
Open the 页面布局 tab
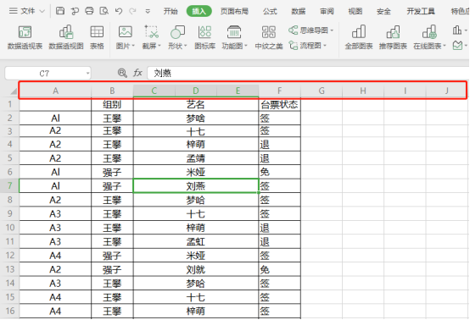point(234,11)
